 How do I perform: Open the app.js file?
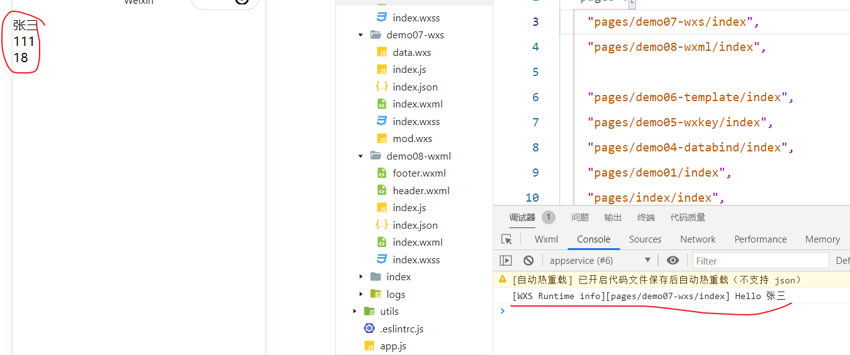pos(393,346)
